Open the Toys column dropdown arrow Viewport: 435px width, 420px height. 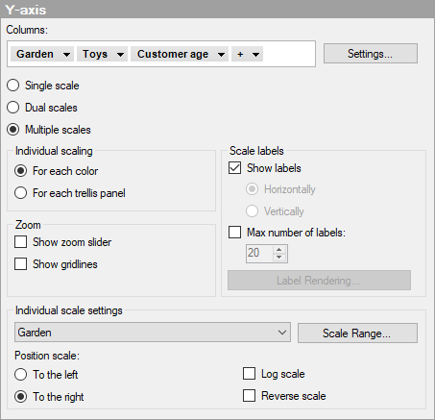point(120,55)
